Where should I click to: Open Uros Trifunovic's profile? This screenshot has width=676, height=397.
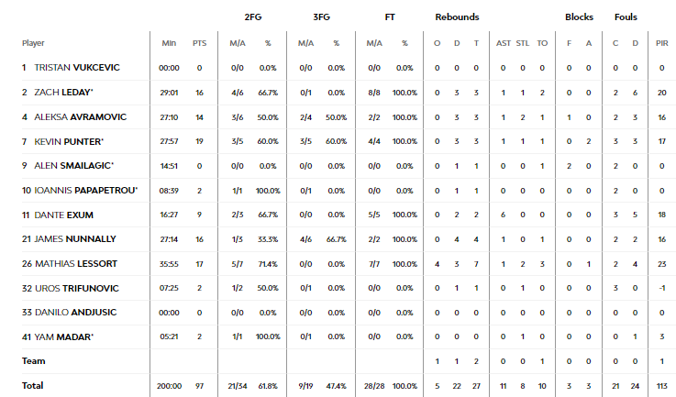pyautogui.click(x=77, y=288)
